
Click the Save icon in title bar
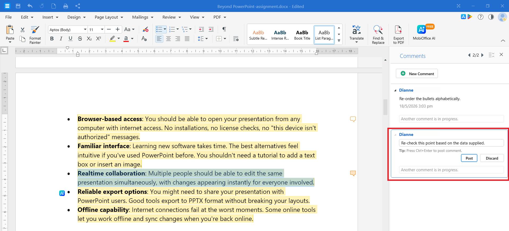18,6
